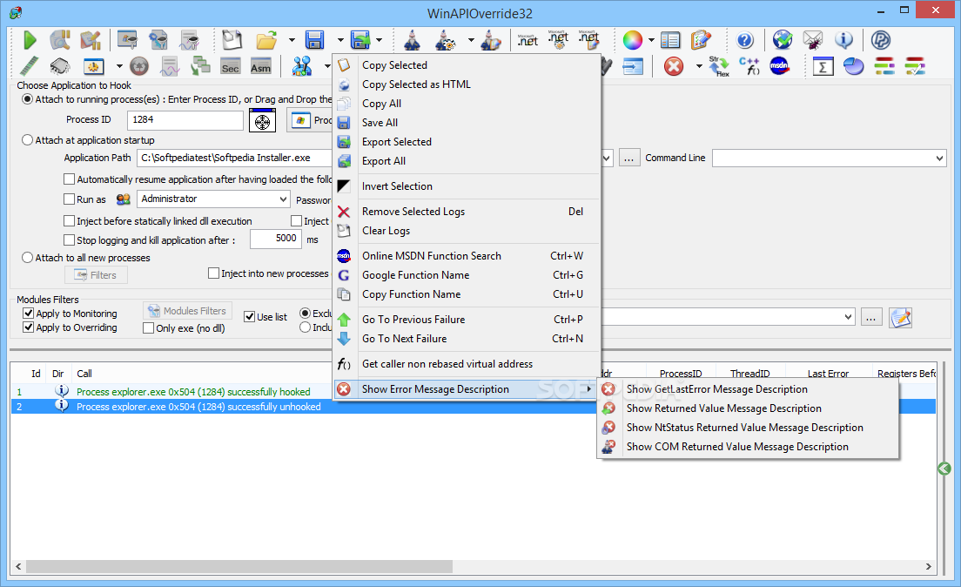Click the wizard toolbar icon next to export
The image size is (961, 587).
(412, 40)
